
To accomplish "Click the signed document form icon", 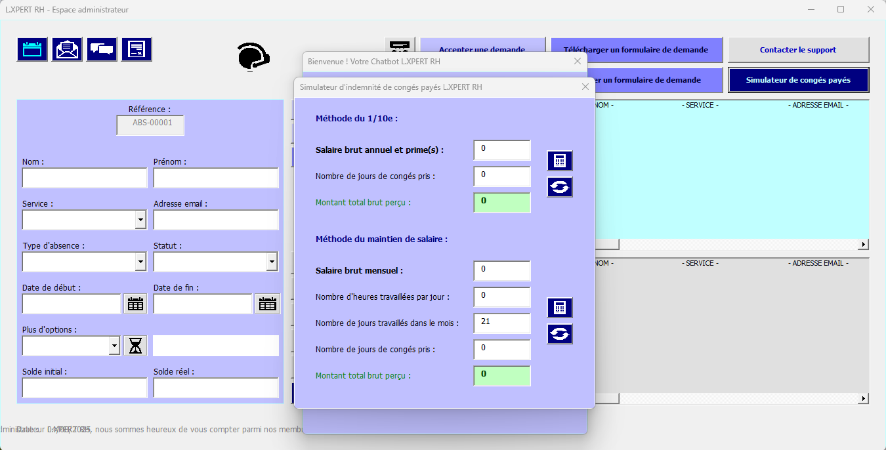I will pos(137,49).
